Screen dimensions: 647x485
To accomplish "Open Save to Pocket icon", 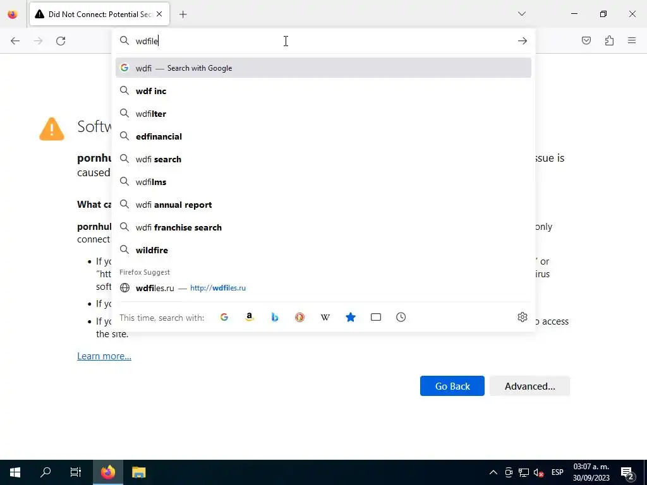I will click(x=586, y=40).
